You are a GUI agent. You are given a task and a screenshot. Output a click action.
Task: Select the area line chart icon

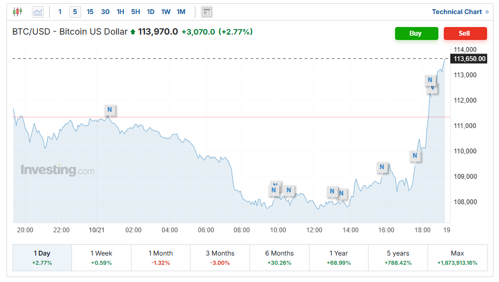pos(38,11)
